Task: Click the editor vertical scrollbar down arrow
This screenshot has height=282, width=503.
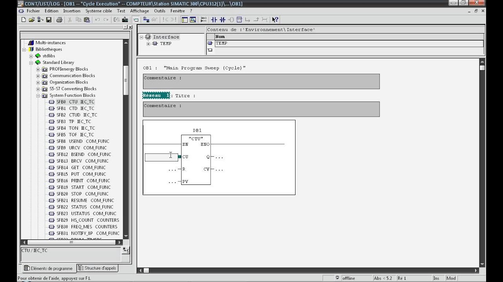Action: (x=482, y=264)
